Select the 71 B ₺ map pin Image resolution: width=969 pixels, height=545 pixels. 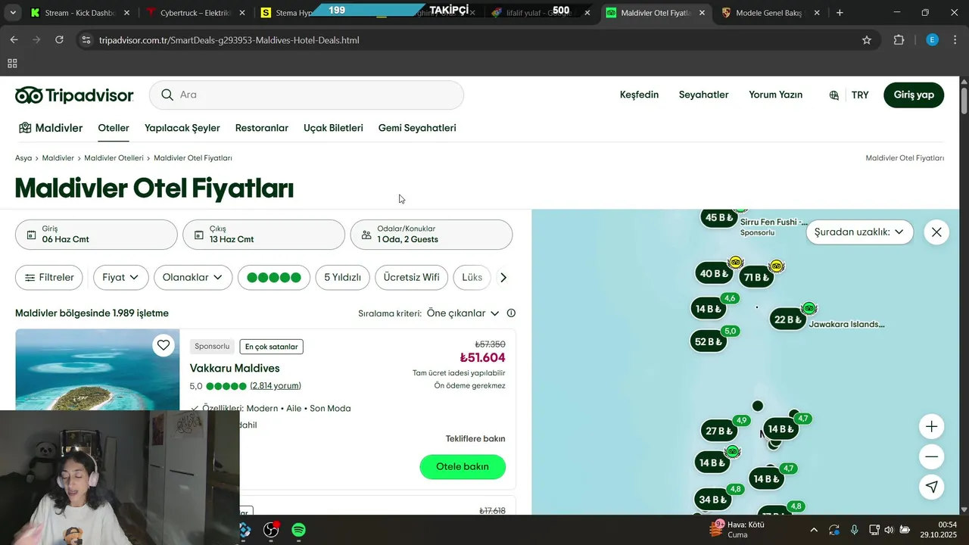[x=756, y=278]
